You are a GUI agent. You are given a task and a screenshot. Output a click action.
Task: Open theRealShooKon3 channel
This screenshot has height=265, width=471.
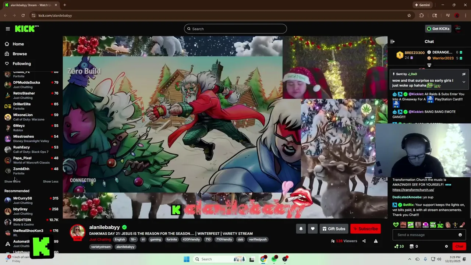31,233
